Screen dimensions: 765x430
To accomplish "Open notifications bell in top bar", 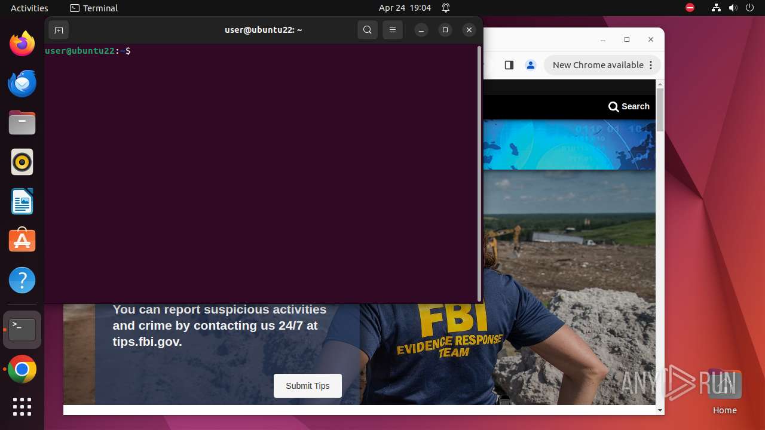I will [x=446, y=8].
